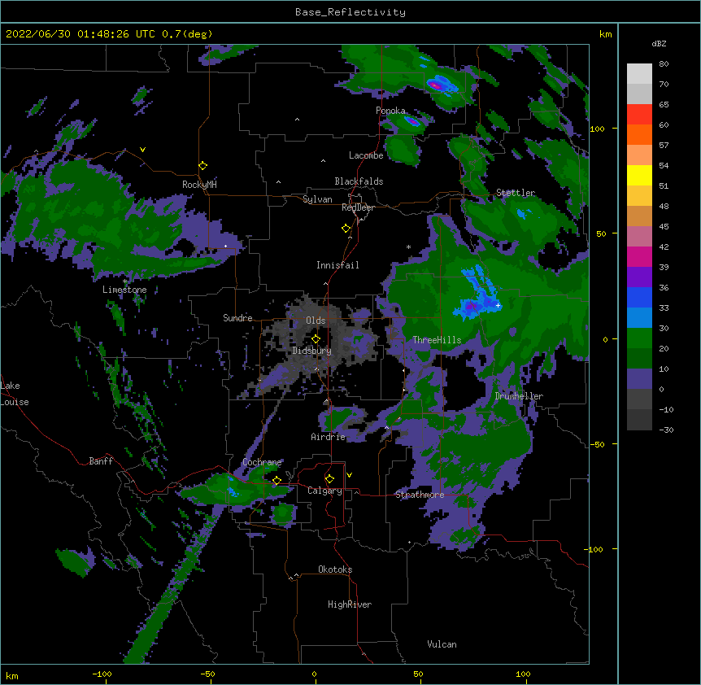Click the Calgary city label

324,491
